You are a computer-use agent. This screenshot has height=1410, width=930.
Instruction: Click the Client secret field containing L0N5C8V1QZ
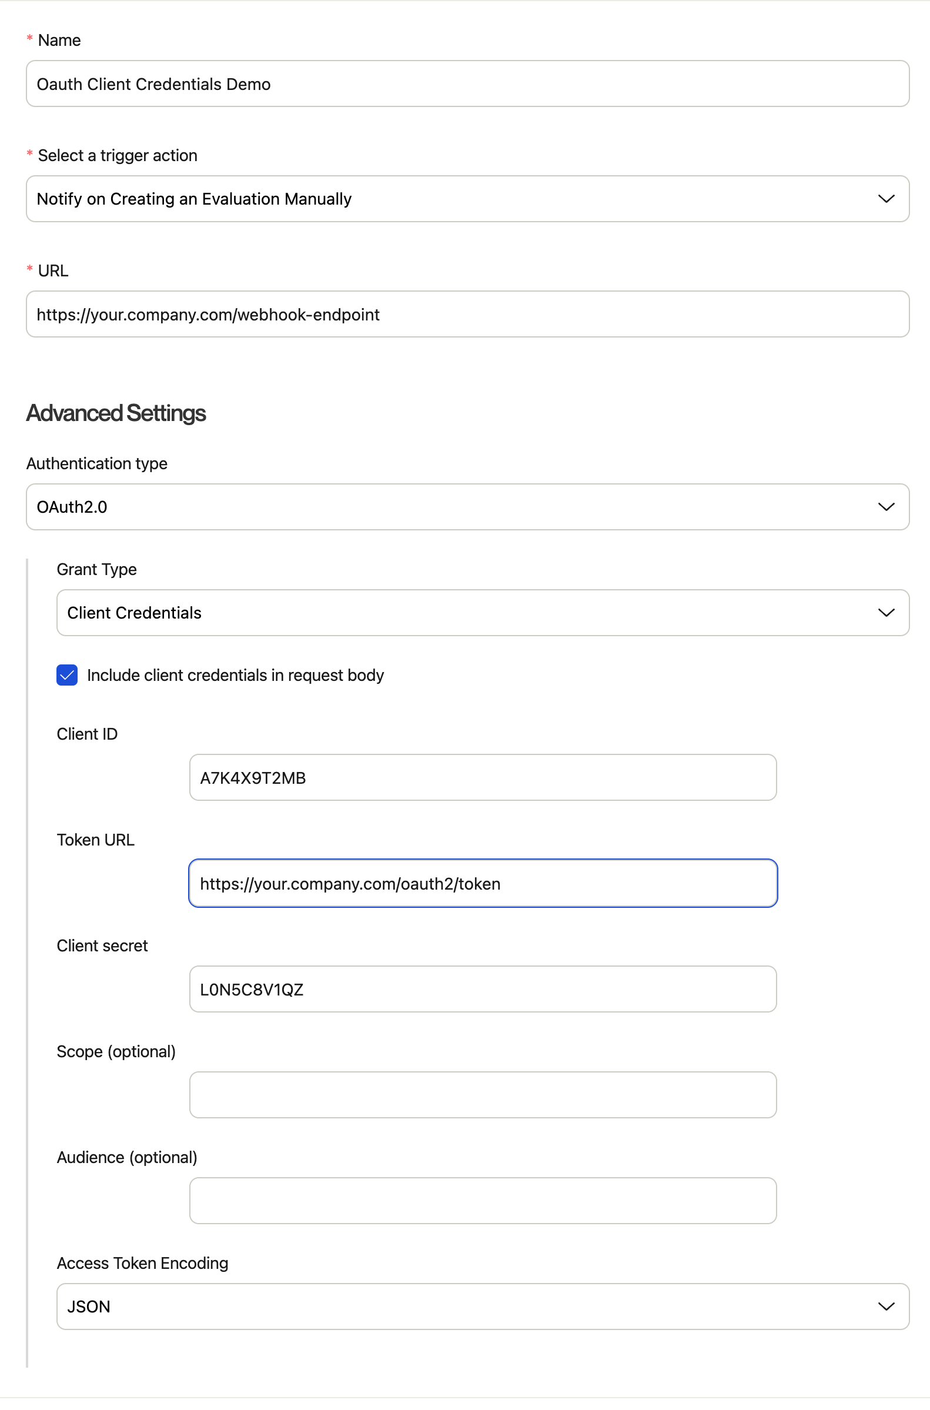[483, 990]
